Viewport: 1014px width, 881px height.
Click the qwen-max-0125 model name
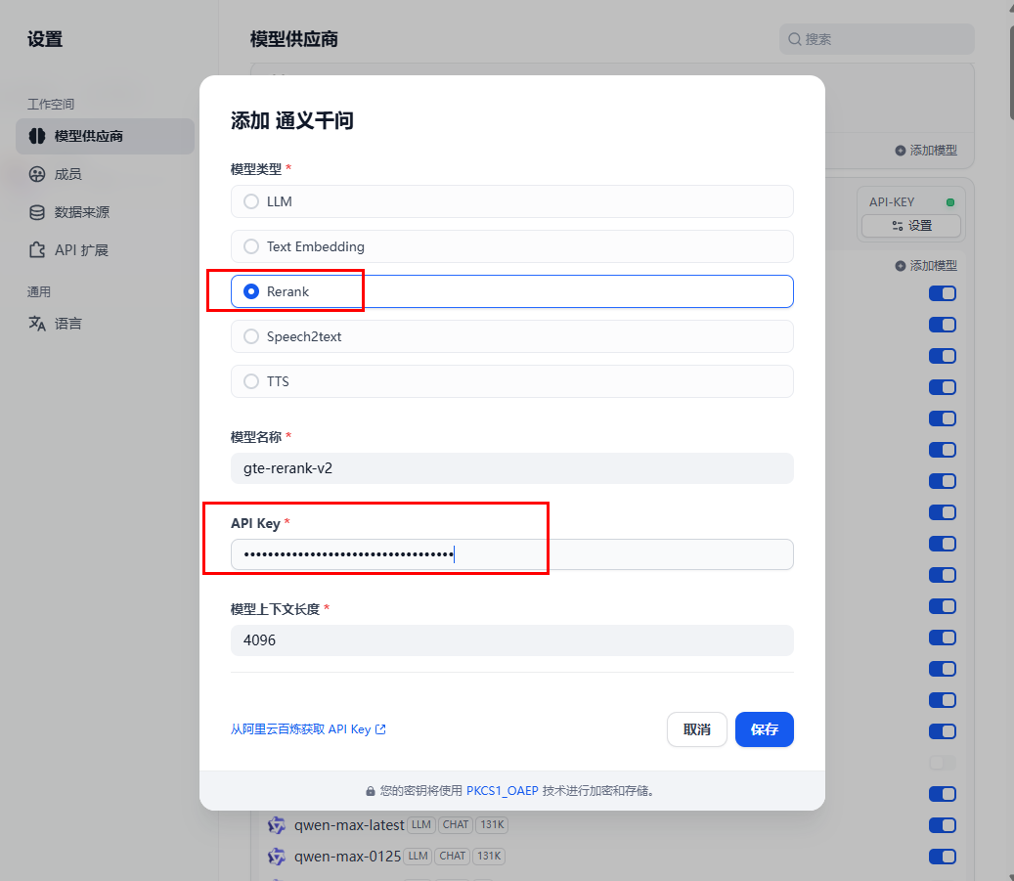[x=348, y=857]
